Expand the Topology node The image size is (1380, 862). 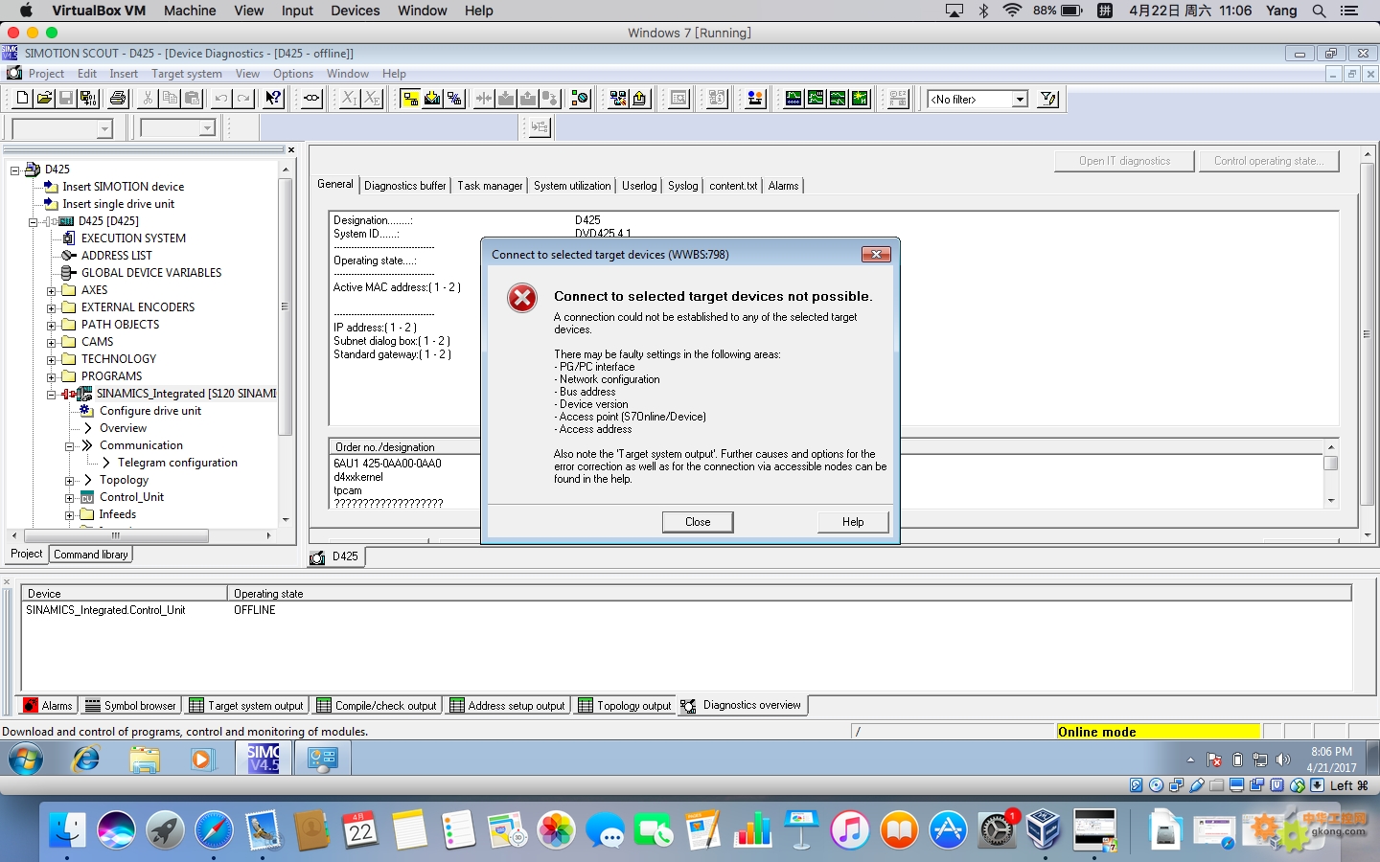(70, 481)
